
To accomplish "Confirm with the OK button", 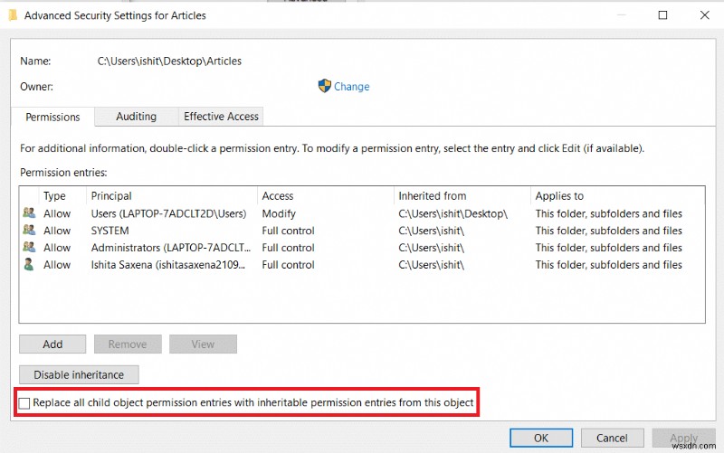I will [x=540, y=439].
